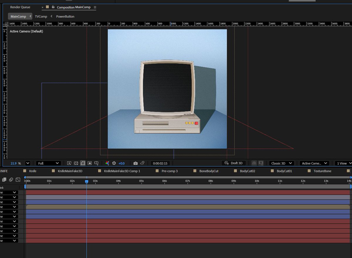Switch to the KnifeMainFake3D timeline tab
The height and width of the screenshot is (258, 352).
click(70, 171)
